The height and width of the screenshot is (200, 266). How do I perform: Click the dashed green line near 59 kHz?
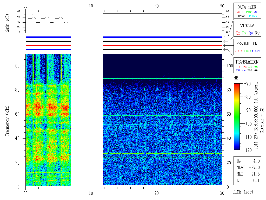(x=163, y=116)
